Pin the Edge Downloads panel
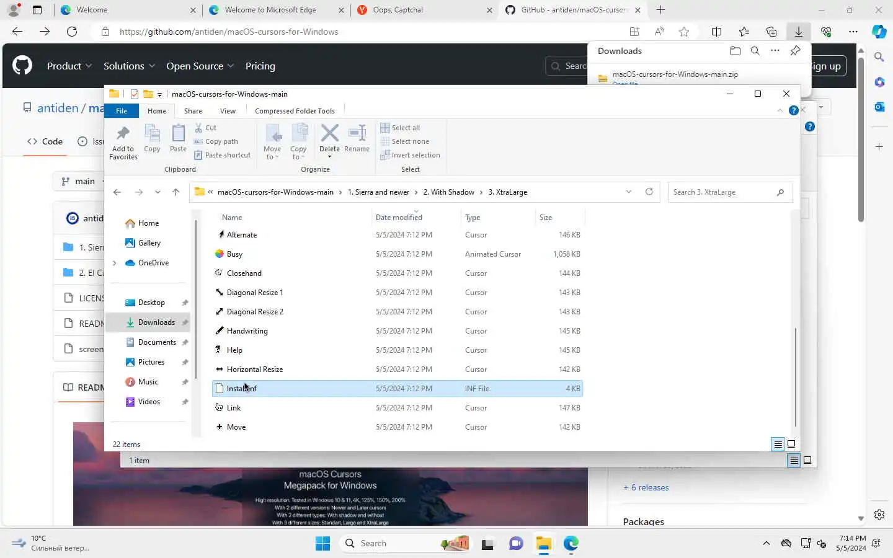This screenshot has width=893, height=558. pyautogui.click(x=796, y=51)
